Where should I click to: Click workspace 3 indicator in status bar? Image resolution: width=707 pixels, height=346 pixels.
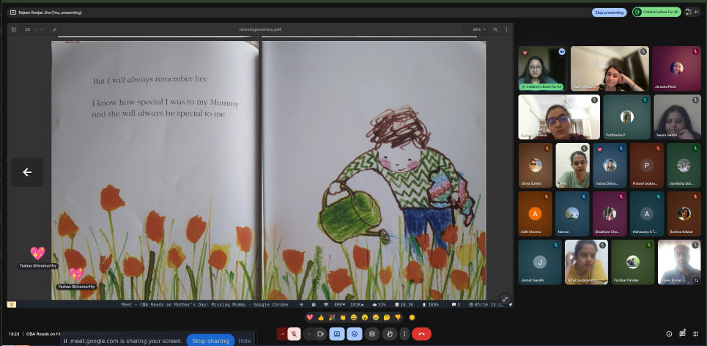point(11,304)
